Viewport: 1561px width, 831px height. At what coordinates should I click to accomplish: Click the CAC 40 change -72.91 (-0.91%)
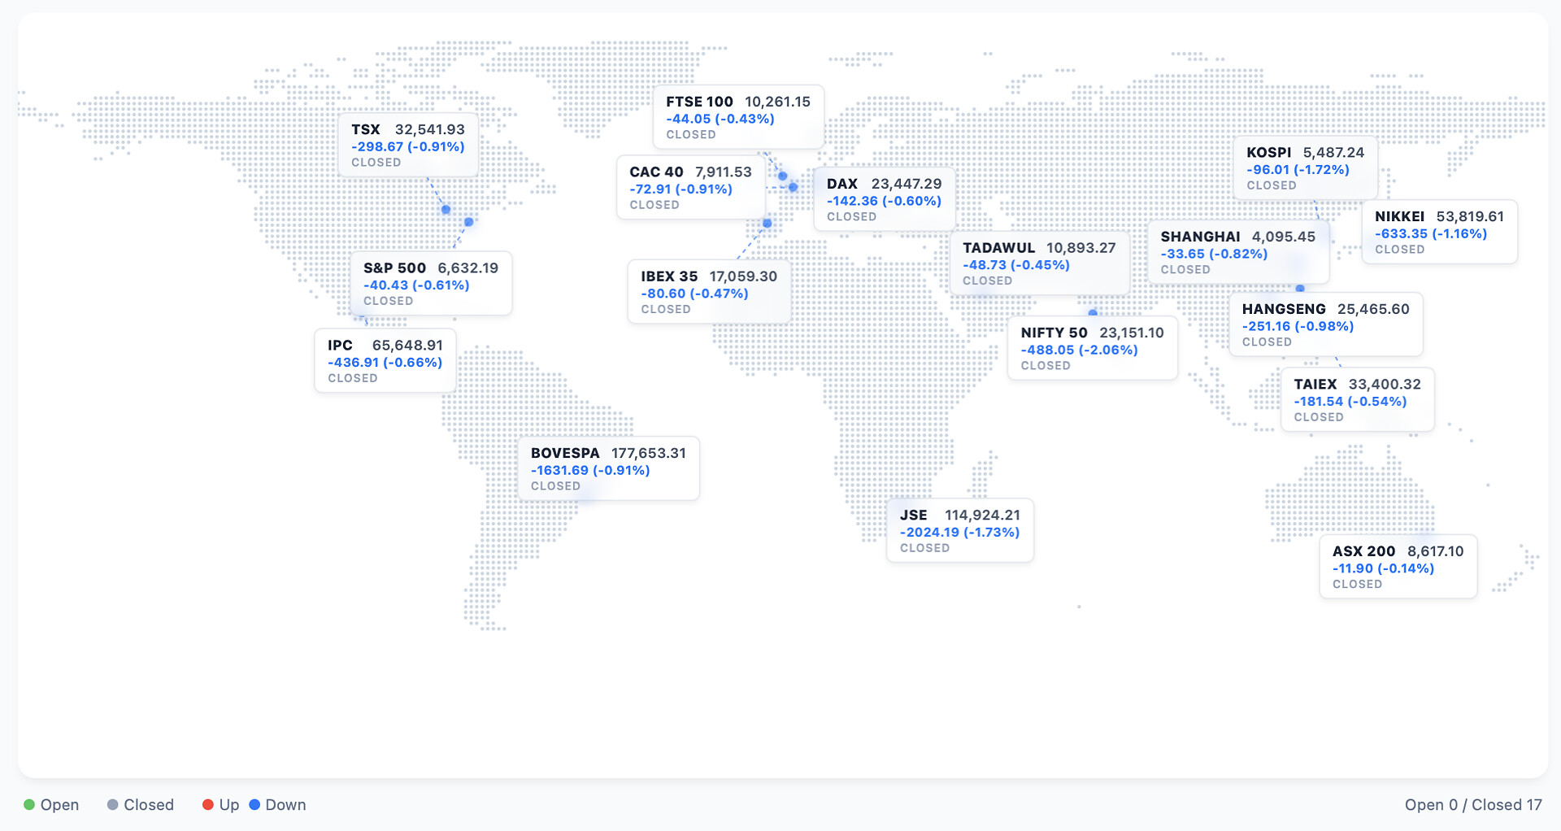coord(681,189)
